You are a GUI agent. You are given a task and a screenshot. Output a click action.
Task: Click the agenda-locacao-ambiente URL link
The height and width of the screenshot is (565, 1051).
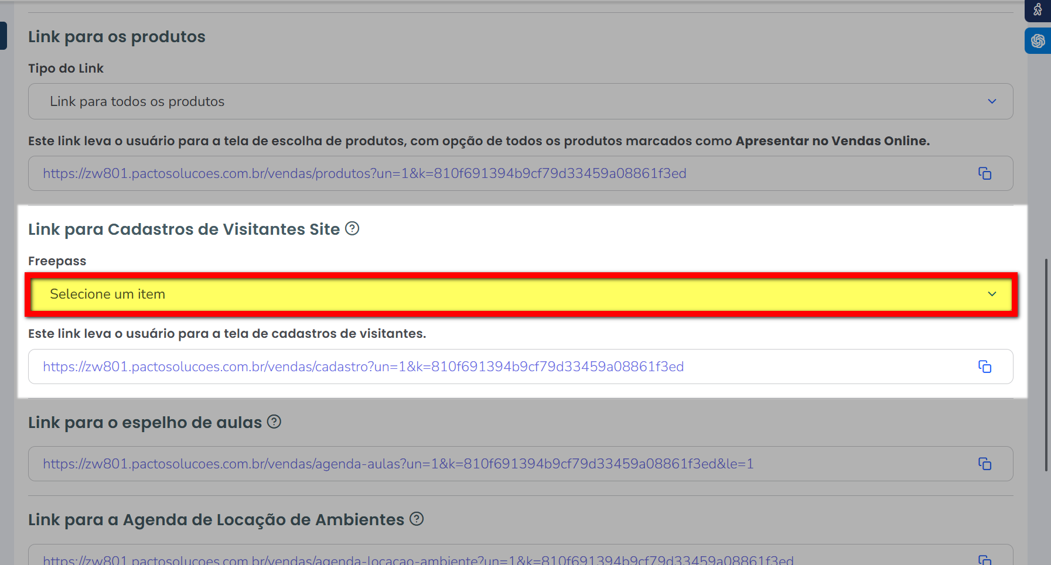[418, 560]
